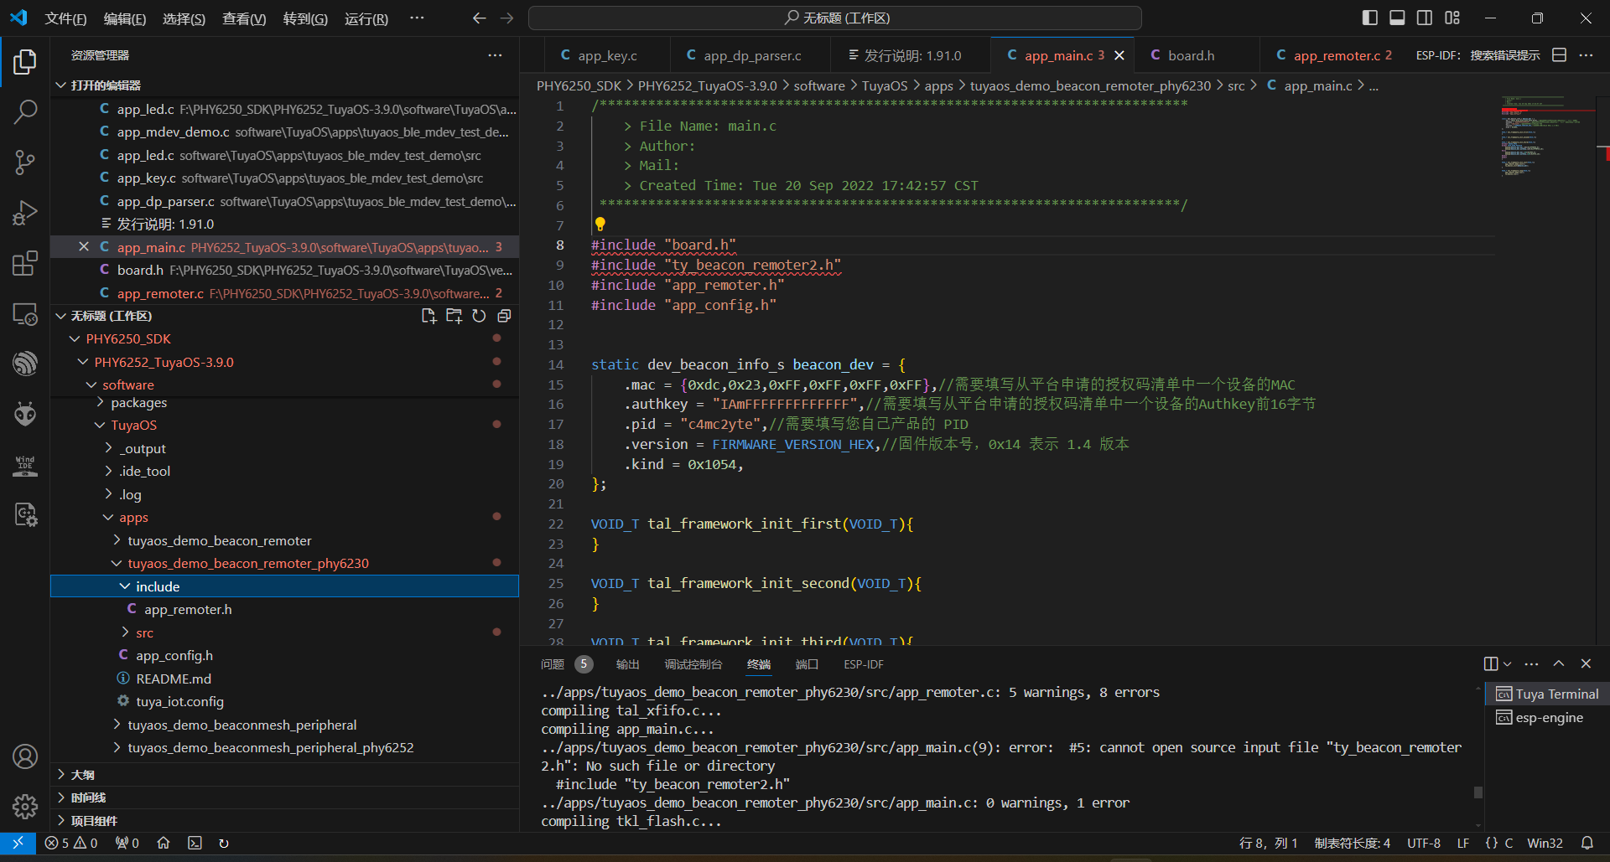Click the lightbulb quick-fix icon on line 7
This screenshot has width=1610, height=862.
tap(600, 225)
